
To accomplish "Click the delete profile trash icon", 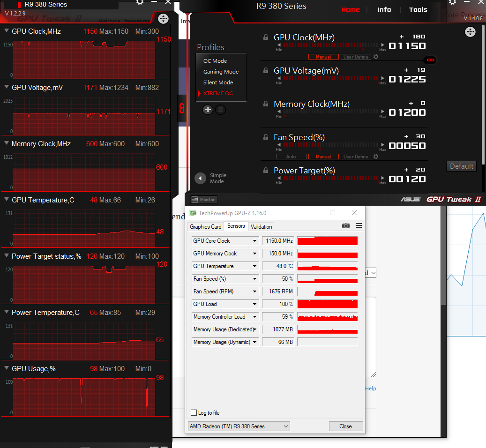I will [220, 109].
